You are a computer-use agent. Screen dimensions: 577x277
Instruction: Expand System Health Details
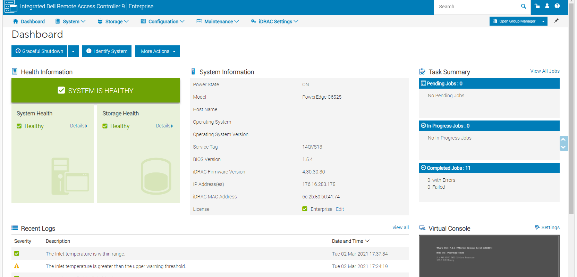tap(79, 126)
